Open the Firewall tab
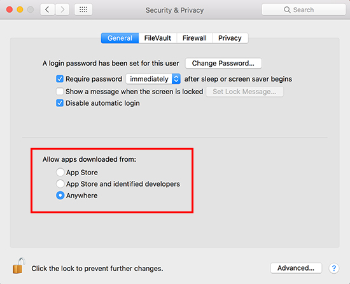This screenshot has height=284, width=350. [195, 38]
